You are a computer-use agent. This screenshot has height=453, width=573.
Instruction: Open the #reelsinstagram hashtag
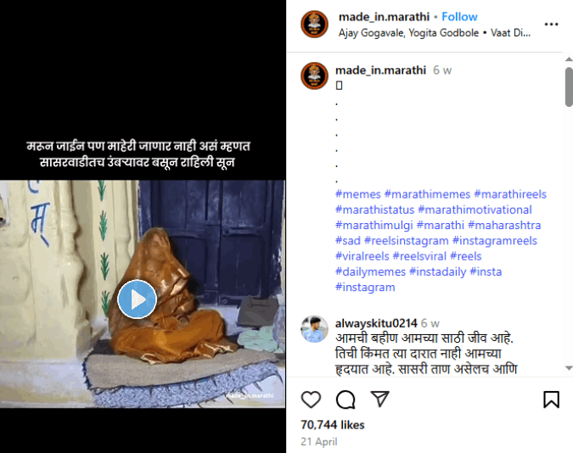[407, 241]
